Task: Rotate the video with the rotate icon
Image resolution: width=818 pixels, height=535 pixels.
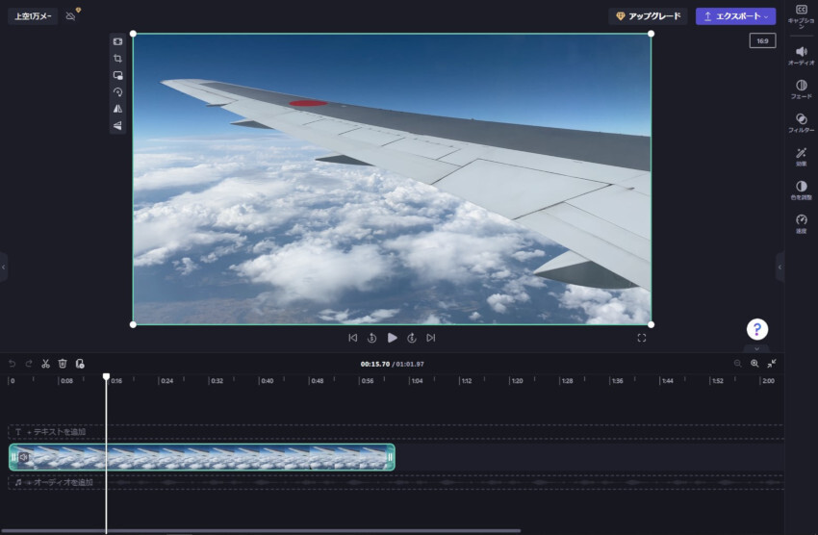Action: [x=117, y=92]
